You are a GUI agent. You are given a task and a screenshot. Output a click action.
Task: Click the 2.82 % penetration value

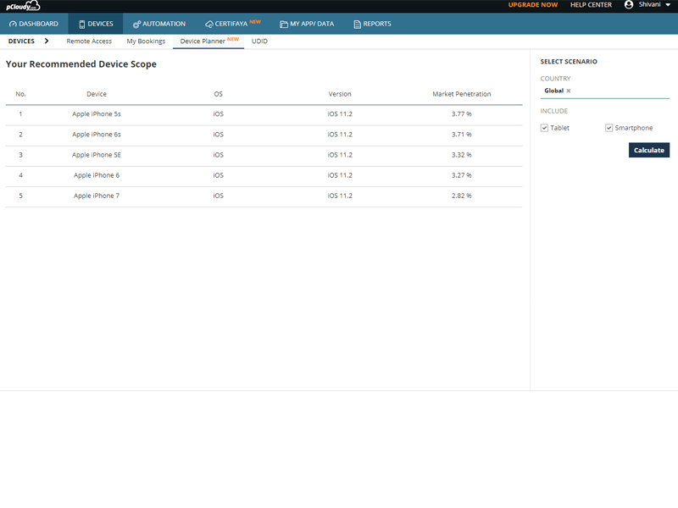tap(461, 196)
